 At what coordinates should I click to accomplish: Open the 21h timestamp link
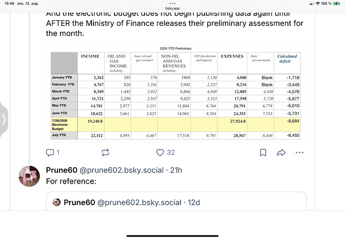176,170
